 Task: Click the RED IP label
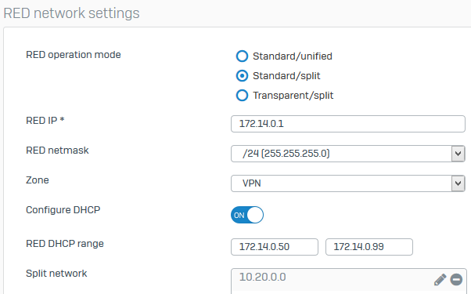click(45, 121)
